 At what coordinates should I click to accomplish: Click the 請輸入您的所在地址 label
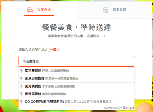point(33,50)
